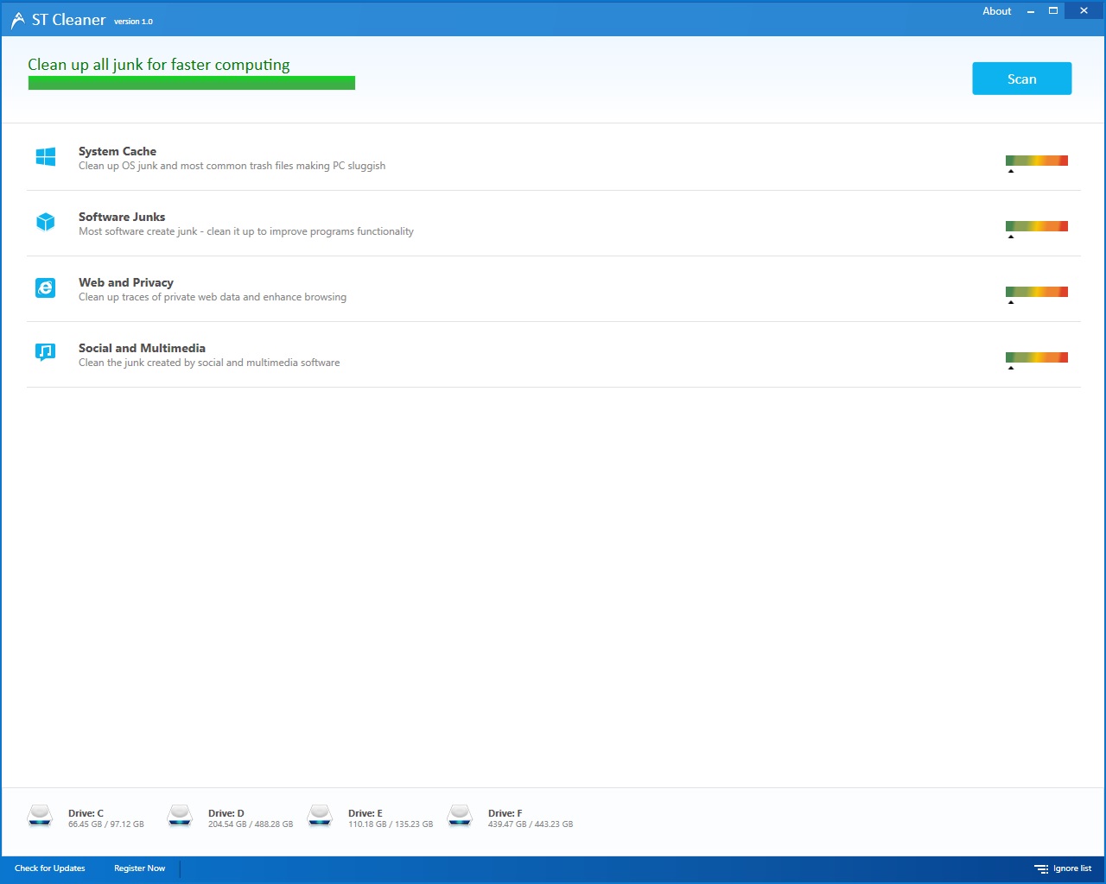The width and height of the screenshot is (1106, 884).
Task: Click the green scan progress bar
Action: point(191,83)
